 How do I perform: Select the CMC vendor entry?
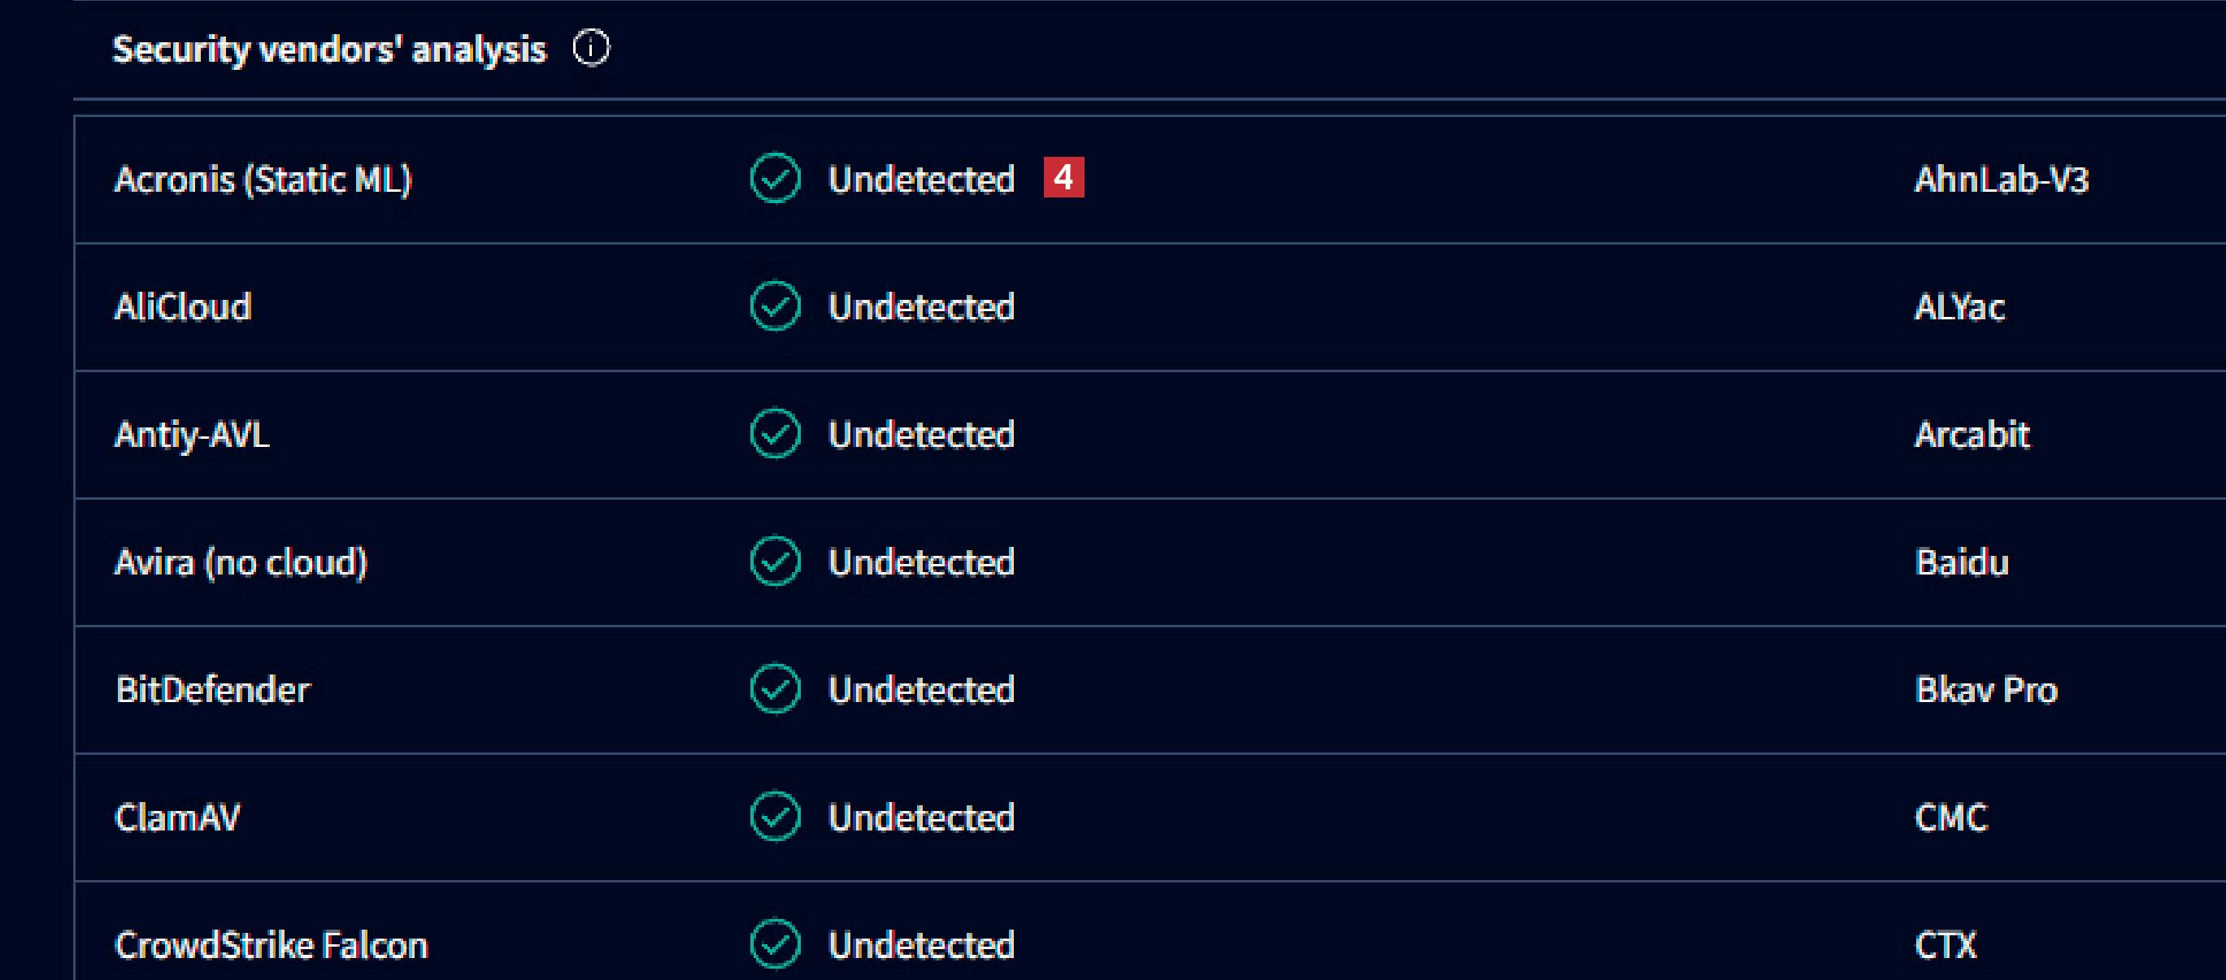pos(1950,817)
